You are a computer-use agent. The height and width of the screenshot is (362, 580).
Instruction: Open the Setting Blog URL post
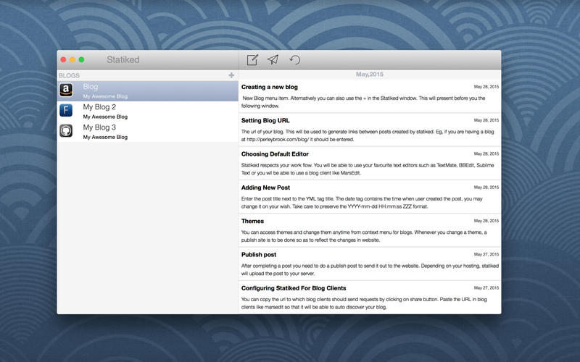(x=370, y=130)
